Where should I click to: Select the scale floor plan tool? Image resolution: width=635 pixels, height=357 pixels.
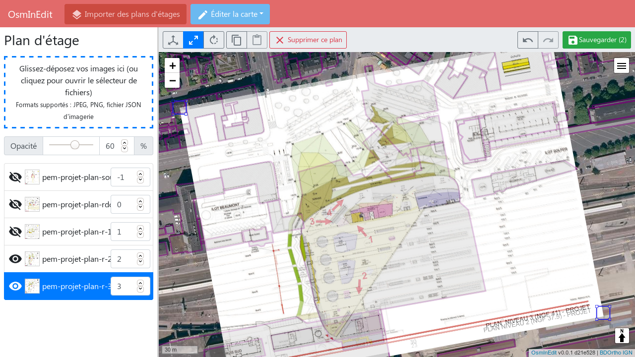coord(193,40)
